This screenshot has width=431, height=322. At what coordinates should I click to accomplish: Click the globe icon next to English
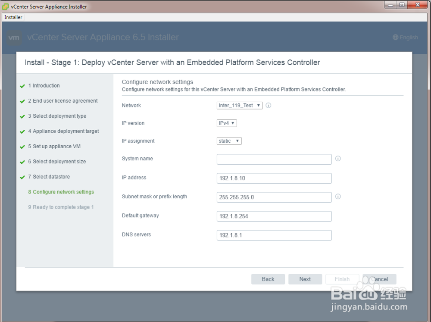point(395,37)
